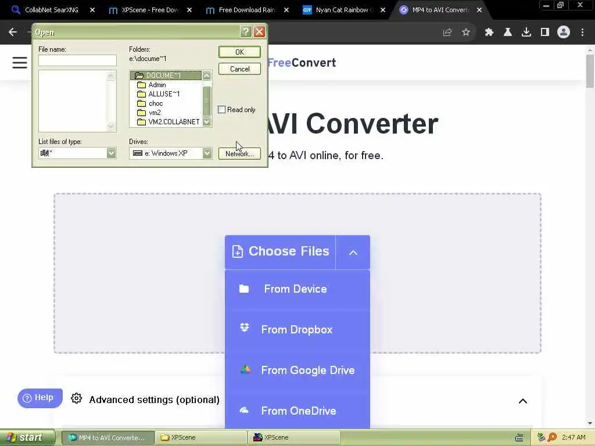
Task: Click the browser back arrow
Action: 13,33
